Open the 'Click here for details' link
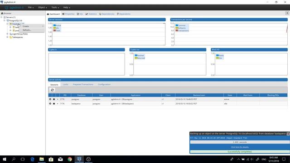Viewport: 290px width, 163px height. click(x=240, y=147)
